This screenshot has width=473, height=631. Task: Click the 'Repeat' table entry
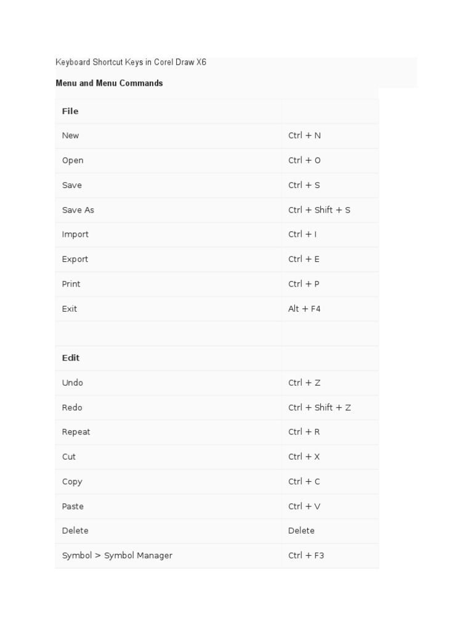click(x=76, y=432)
